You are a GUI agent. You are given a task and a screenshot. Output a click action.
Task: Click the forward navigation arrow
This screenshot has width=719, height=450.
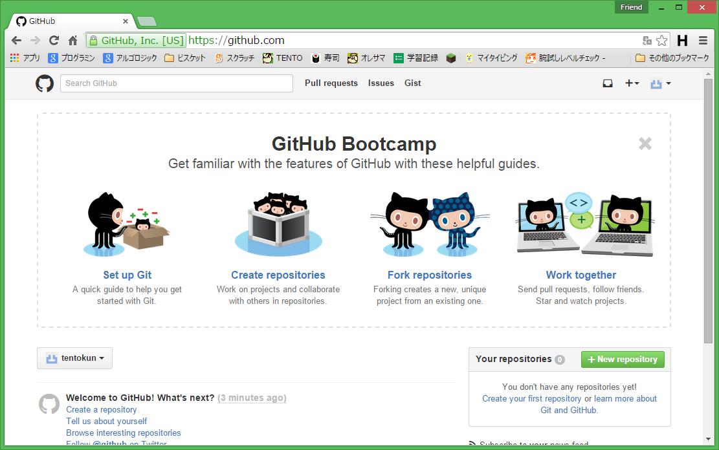(x=35, y=40)
